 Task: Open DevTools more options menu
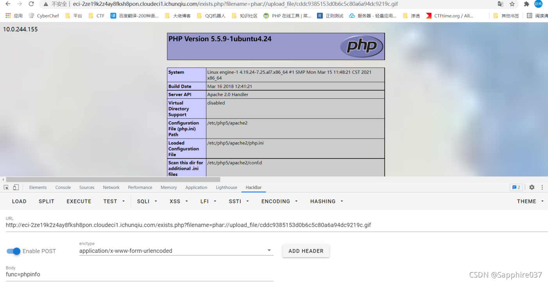pos(542,187)
